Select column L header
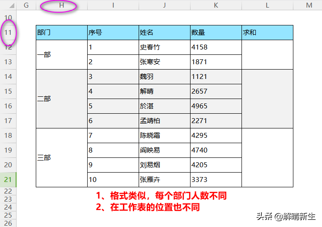The height and width of the screenshot is (227, 322). [x=267, y=5]
